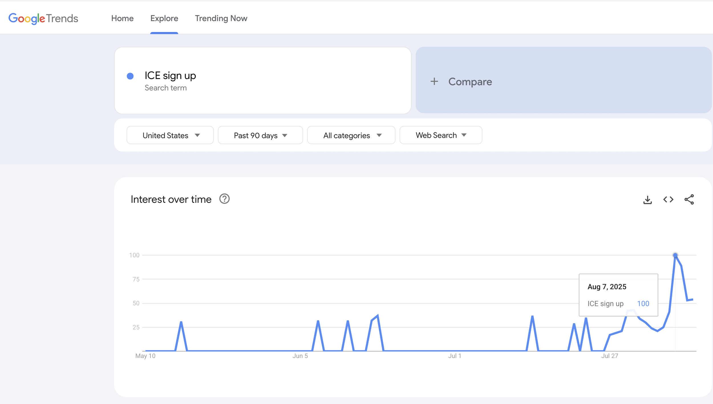The width and height of the screenshot is (713, 404).
Task: Expand the United States region dropdown
Action: click(x=170, y=135)
